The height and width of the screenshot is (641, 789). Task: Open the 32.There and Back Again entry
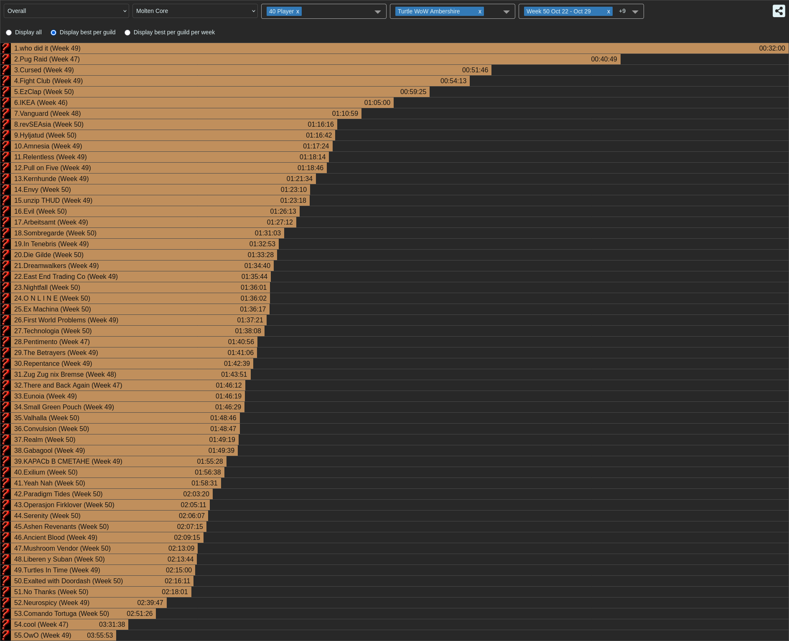point(68,385)
